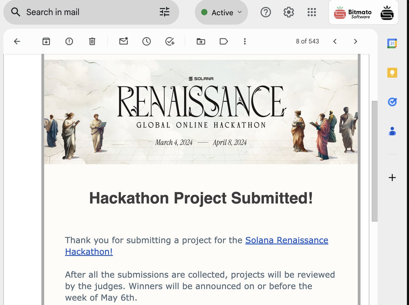The image size is (409, 305).
Task: Open the Google apps menu
Action: (312, 12)
